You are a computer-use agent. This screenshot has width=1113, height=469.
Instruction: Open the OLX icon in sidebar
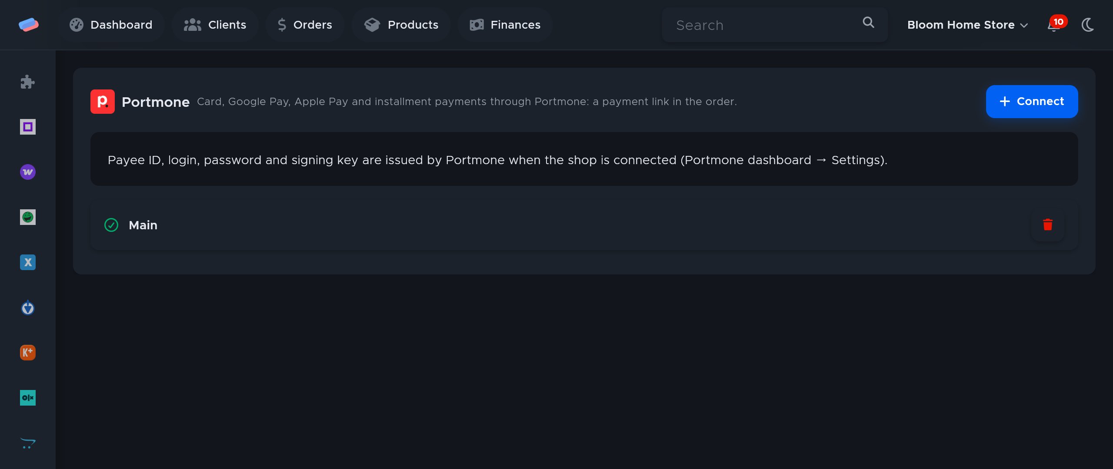[28, 398]
